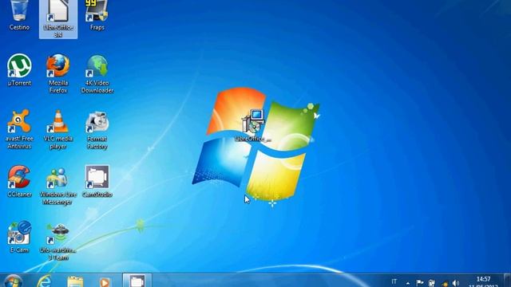Viewport: 511px width, 287px height.
Task: Open the orange avast tray icon
Action: click(x=444, y=284)
